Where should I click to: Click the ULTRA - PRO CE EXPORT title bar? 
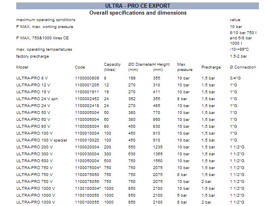pos(138,6)
